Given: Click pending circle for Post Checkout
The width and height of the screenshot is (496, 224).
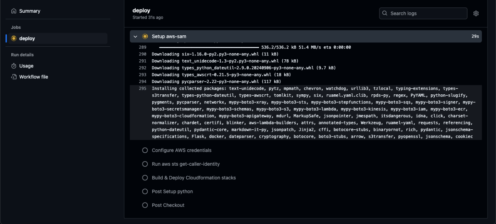Looking at the screenshot, I should tap(145, 205).
